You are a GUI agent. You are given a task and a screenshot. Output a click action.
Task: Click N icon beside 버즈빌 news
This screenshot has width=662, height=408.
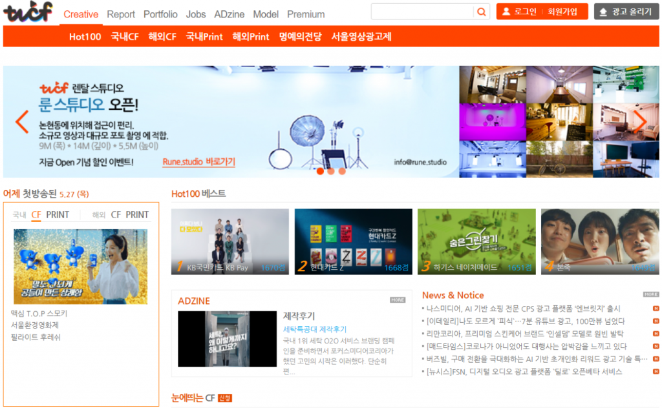click(656, 359)
